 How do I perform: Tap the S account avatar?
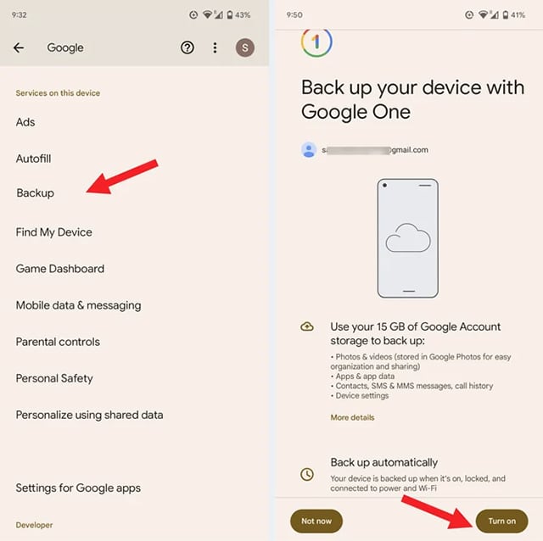coord(245,47)
